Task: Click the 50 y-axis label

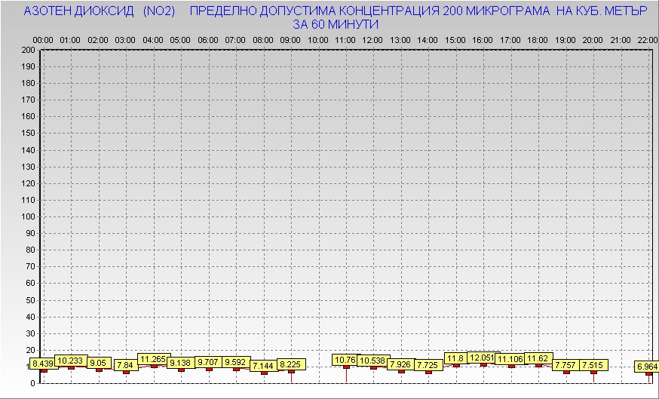Action: (x=30, y=299)
